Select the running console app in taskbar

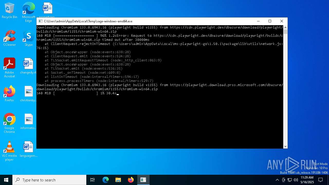tap(143, 180)
